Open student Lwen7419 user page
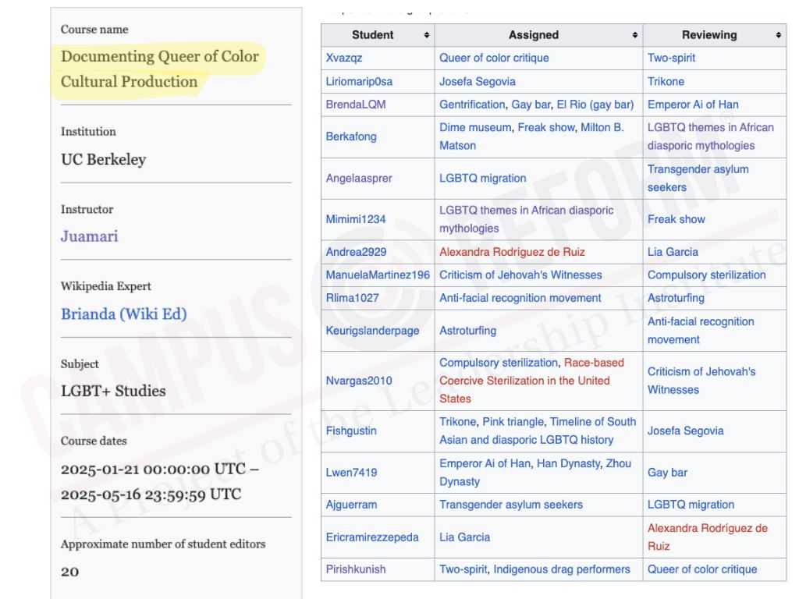This screenshot has height=599, width=799. 351,473
